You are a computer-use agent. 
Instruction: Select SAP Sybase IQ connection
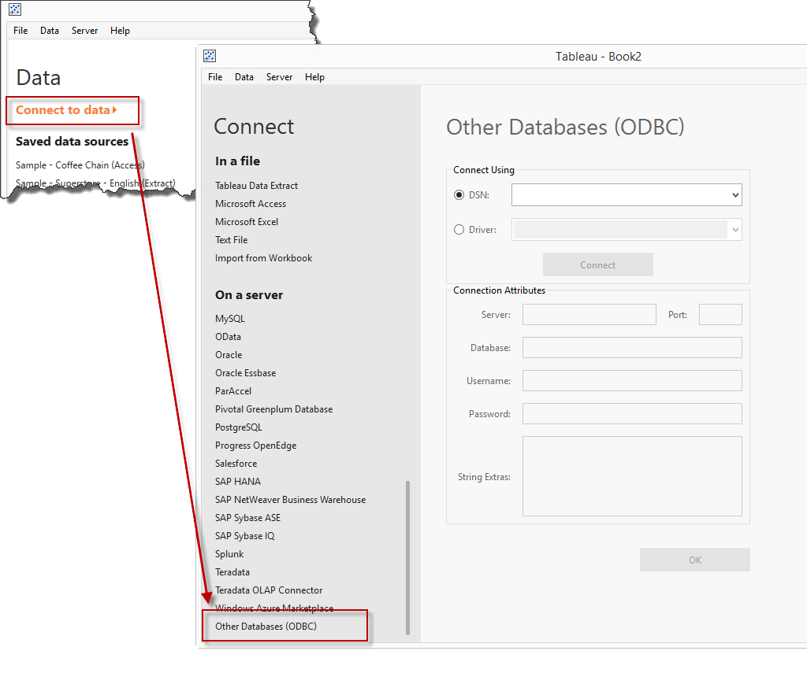point(245,536)
